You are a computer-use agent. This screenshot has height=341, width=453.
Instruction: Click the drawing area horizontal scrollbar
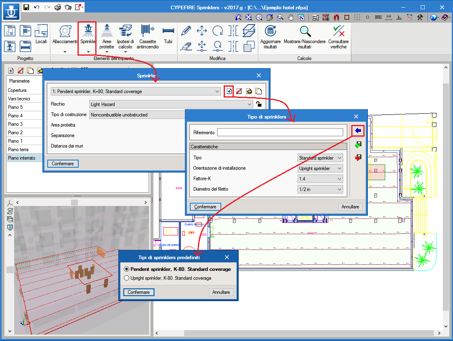[x=298, y=333]
